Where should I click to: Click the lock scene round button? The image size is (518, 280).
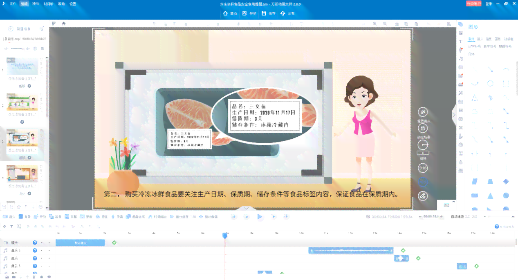pos(423,128)
